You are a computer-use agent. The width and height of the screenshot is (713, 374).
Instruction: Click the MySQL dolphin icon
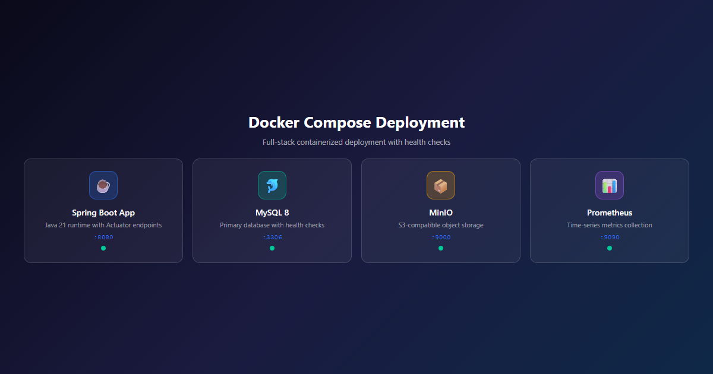click(272, 185)
